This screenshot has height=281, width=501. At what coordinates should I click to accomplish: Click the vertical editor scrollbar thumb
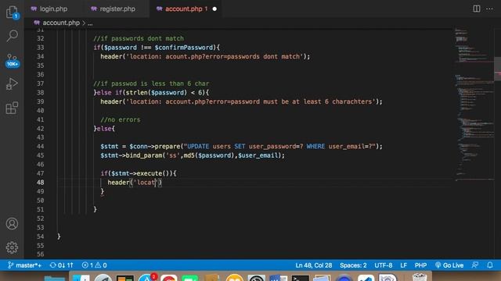click(498, 69)
